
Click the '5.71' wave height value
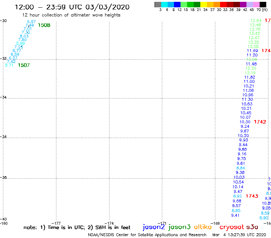pos(9,65)
